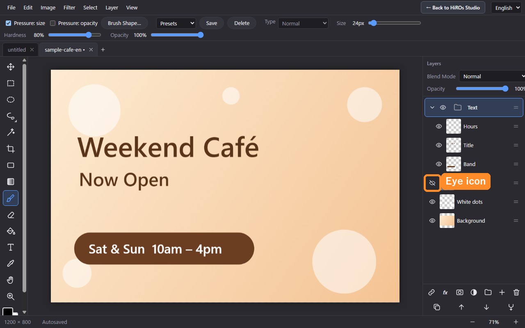Select the Crop tool
The height and width of the screenshot is (328, 525).
11,149
